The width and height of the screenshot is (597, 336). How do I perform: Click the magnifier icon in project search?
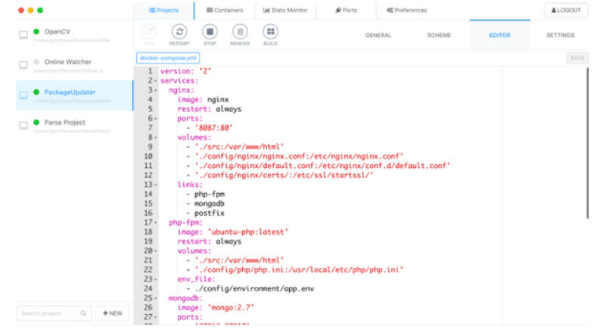[84, 313]
